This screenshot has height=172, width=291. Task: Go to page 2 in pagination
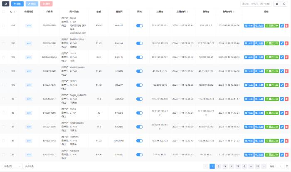point(219,166)
